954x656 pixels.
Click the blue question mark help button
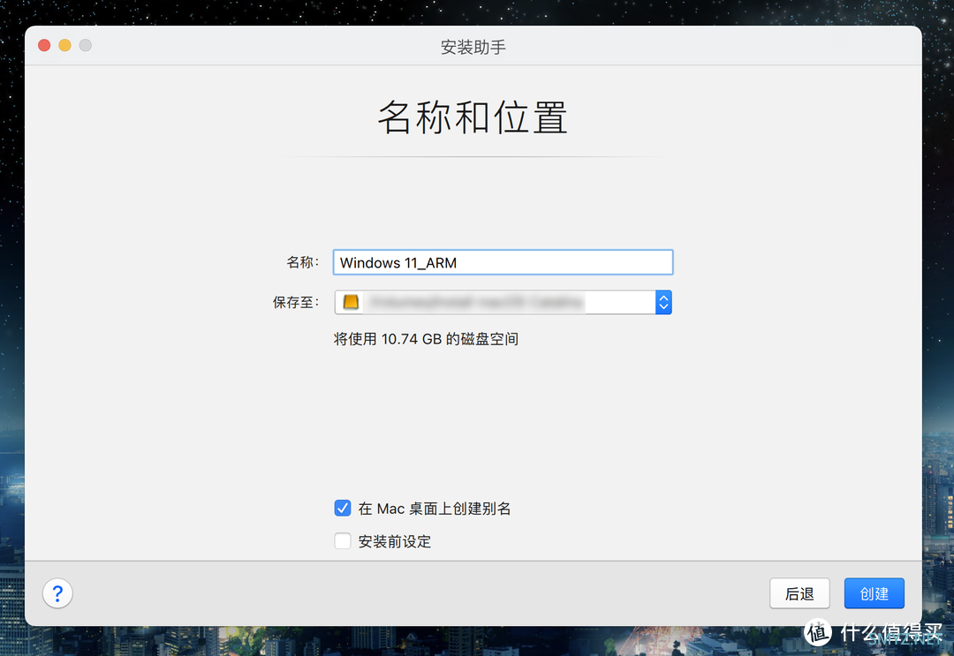pos(57,592)
